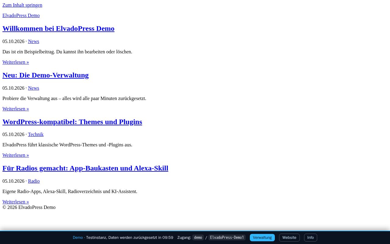Click Weiterlesen under 'Probiere die Verwaltung aus'
This screenshot has height=244, width=390.
16,109
